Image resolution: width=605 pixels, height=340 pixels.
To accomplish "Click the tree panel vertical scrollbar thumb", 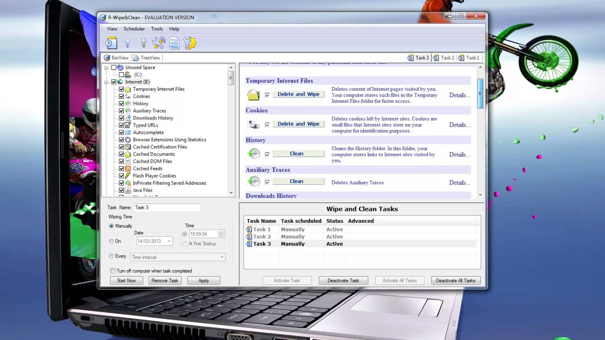I will coord(231,78).
